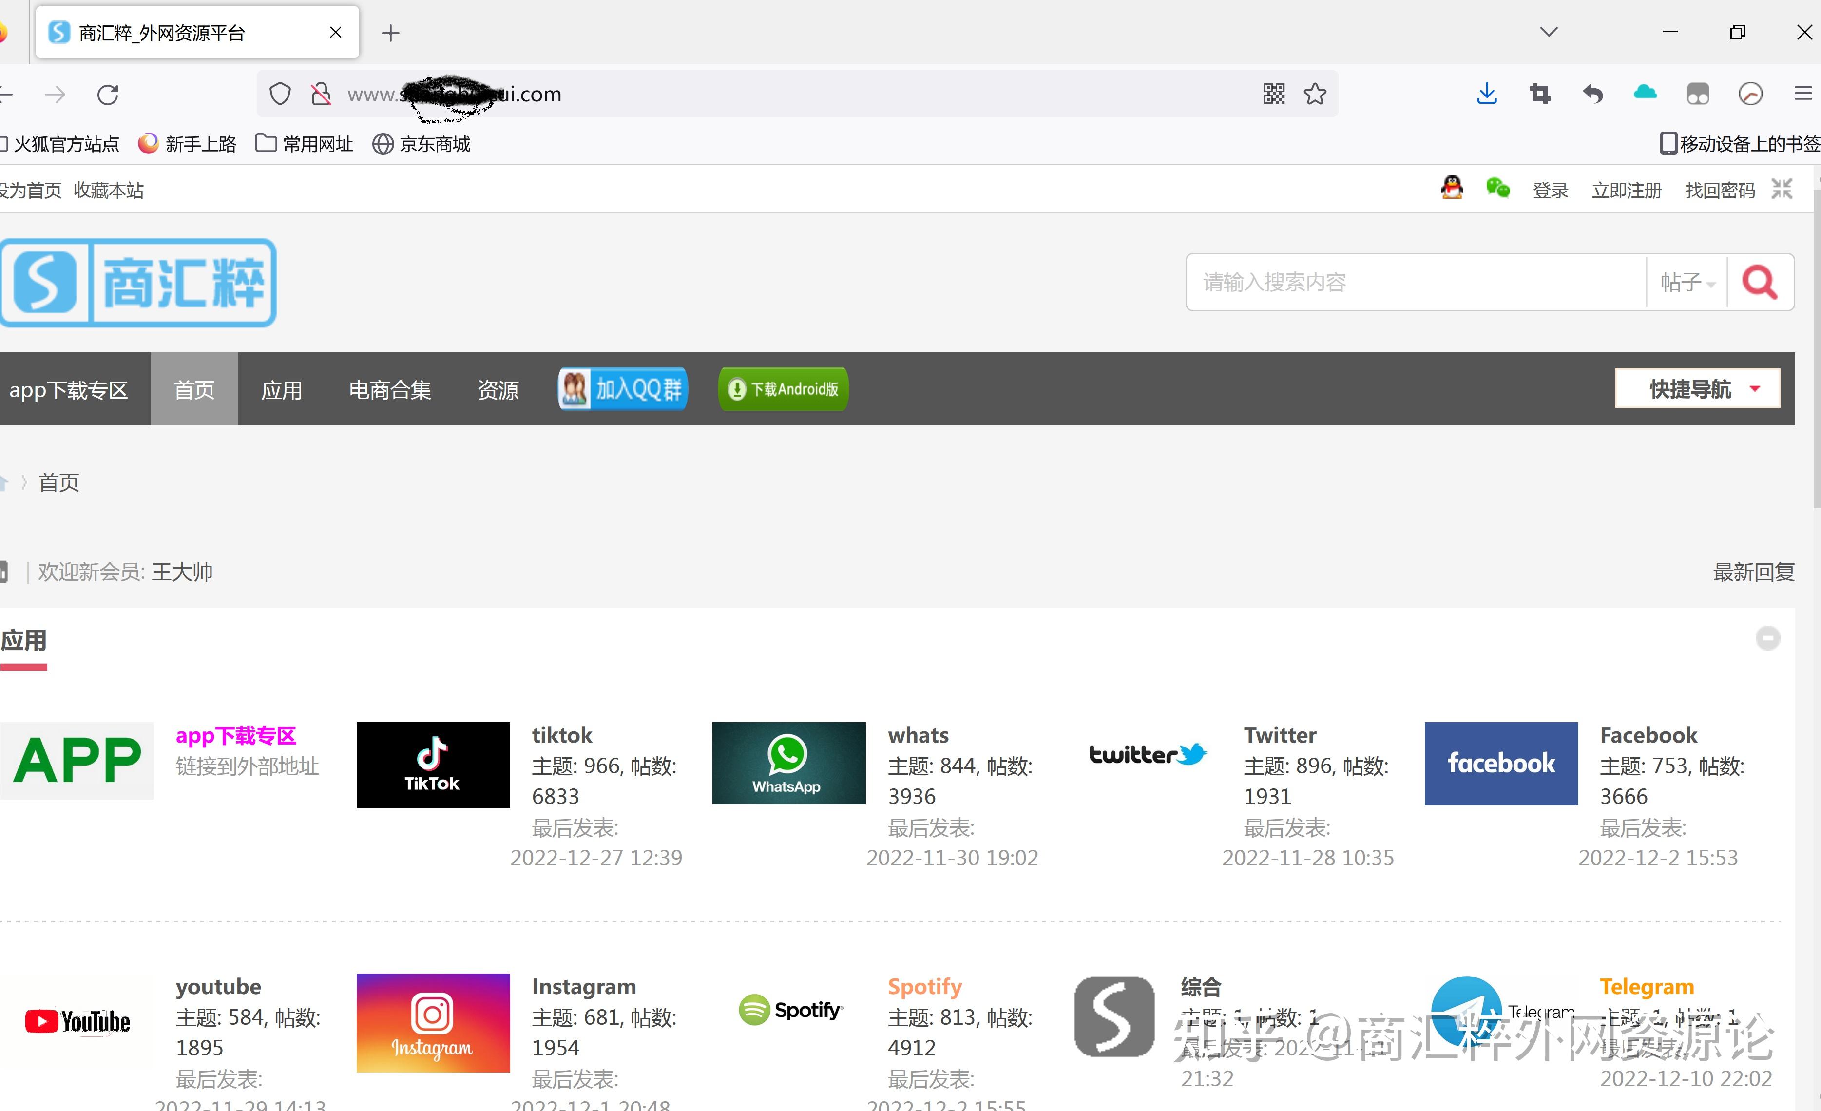This screenshot has width=1821, height=1111.
Task: Go to the 应用 navigation tab
Action: click(282, 389)
